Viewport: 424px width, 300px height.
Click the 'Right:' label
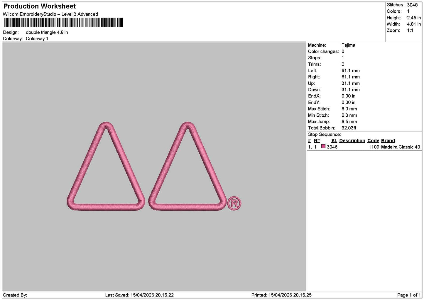tap(314, 77)
